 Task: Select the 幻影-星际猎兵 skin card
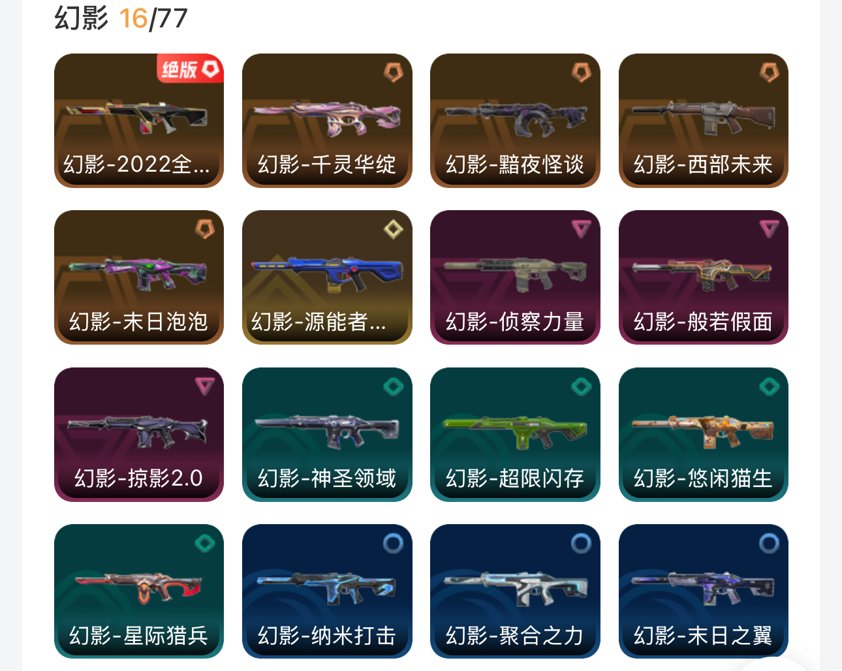pyautogui.click(x=139, y=591)
